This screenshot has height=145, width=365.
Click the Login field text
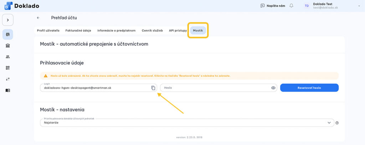click(77, 88)
